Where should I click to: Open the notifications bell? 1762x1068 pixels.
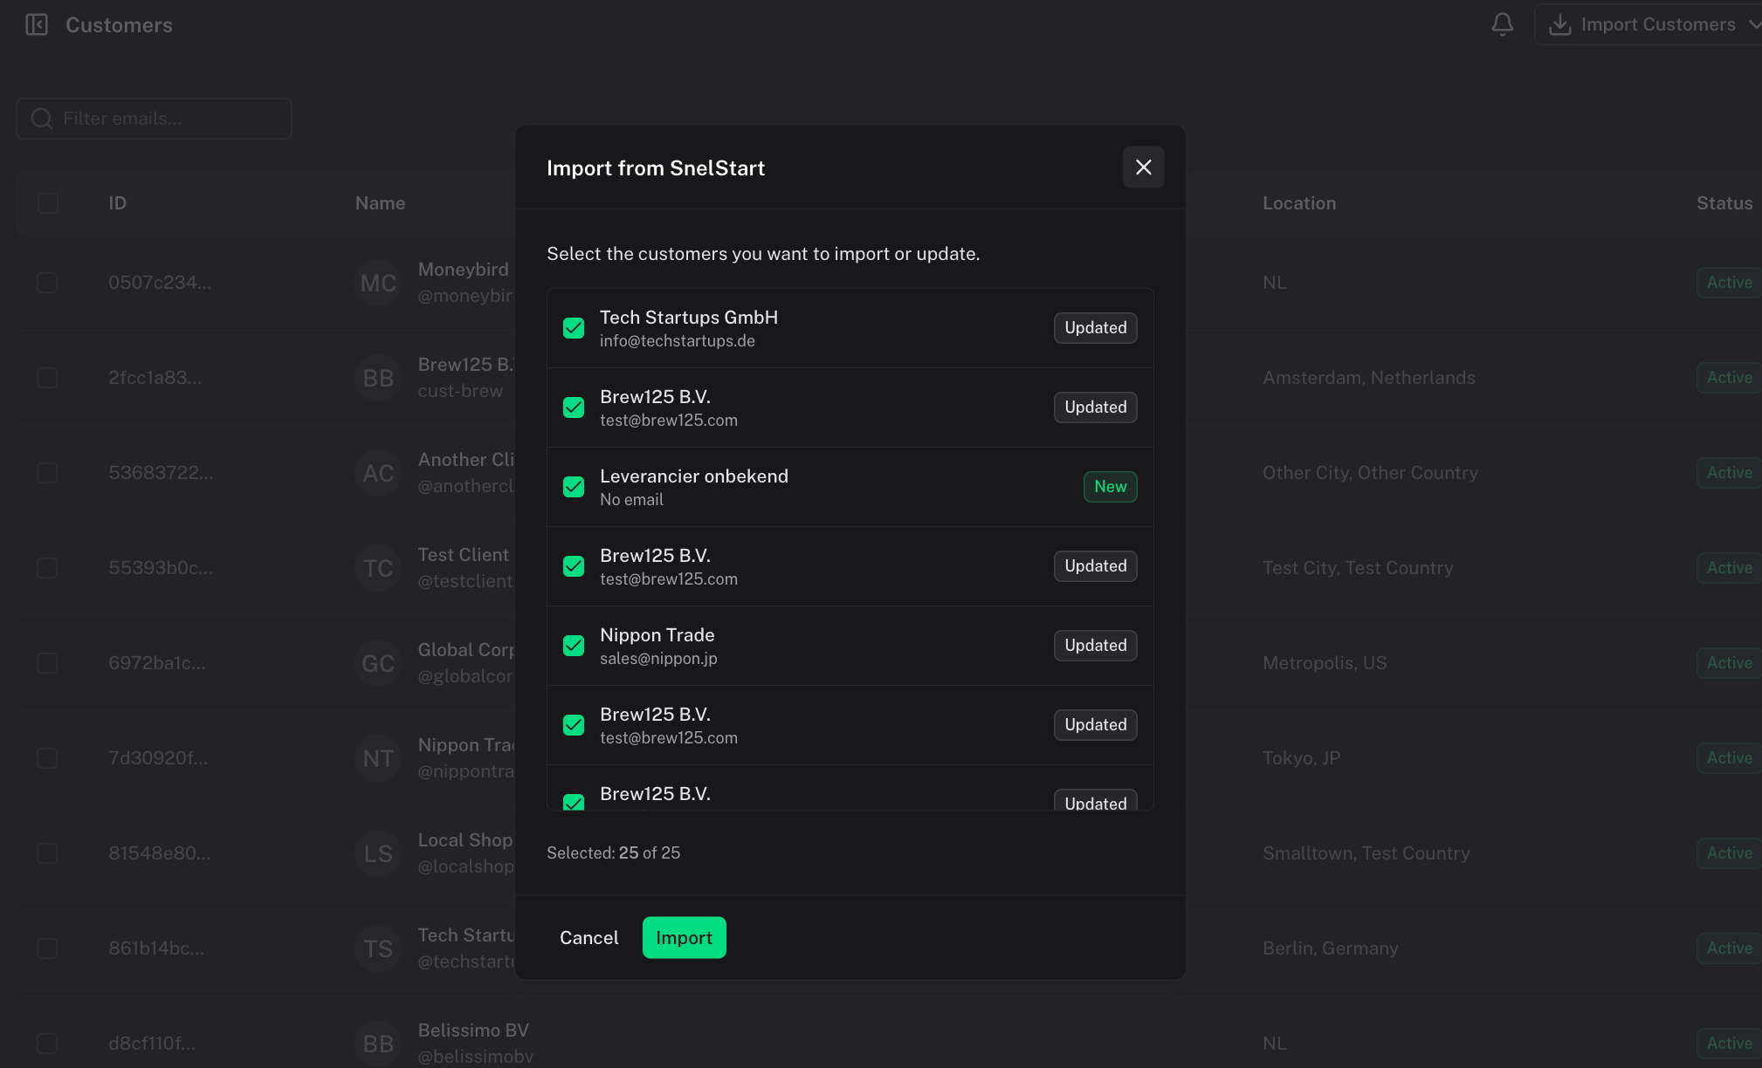click(1502, 24)
